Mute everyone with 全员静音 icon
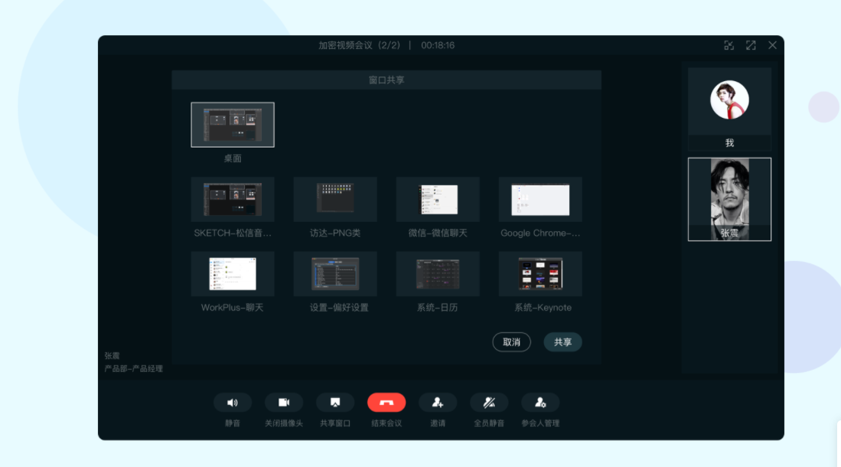The height and width of the screenshot is (467, 841). 489,403
